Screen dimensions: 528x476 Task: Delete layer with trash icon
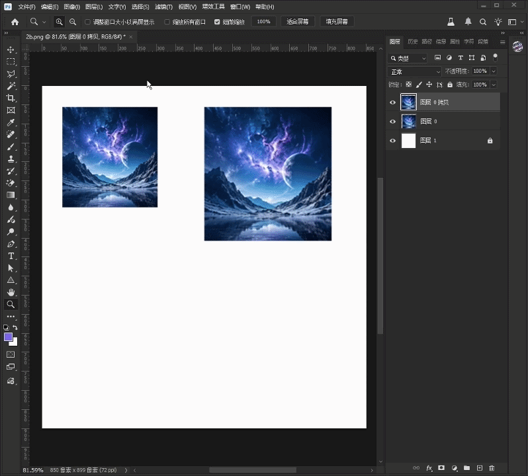coord(492,468)
